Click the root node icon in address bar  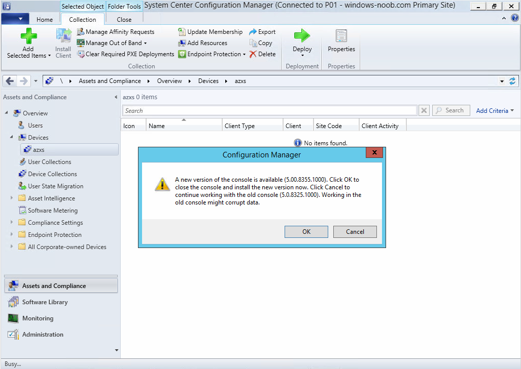coord(49,81)
